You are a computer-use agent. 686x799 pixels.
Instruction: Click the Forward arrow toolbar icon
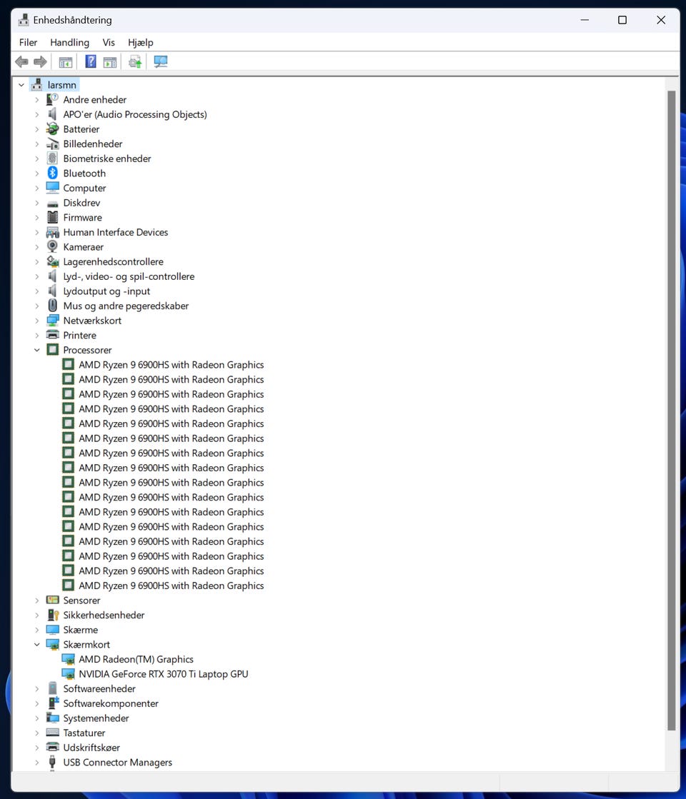coord(40,62)
